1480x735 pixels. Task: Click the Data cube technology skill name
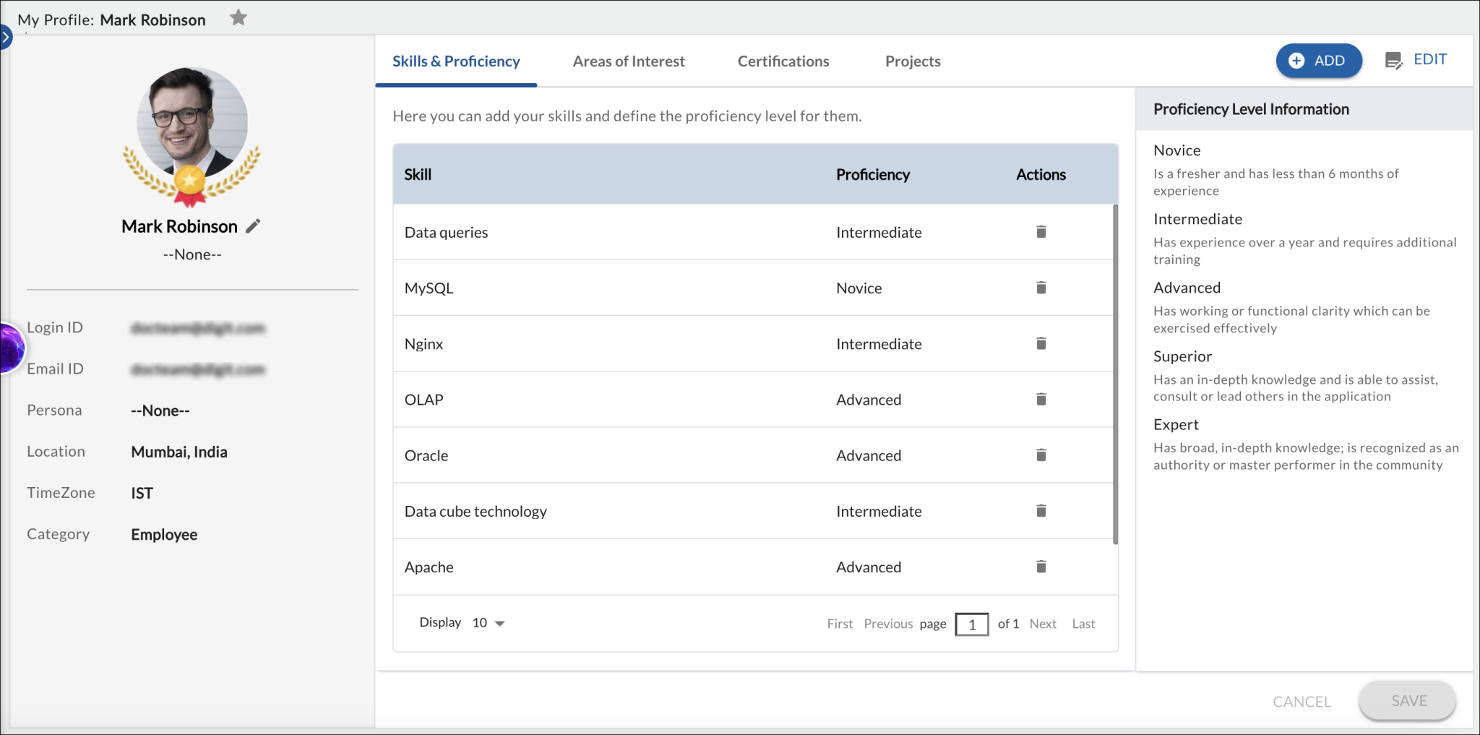click(x=476, y=511)
